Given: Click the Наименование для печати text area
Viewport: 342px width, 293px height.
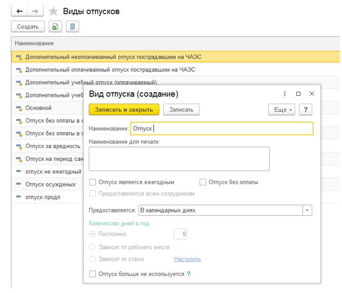Looking at the screenshot, I should pyautogui.click(x=179, y=159).
